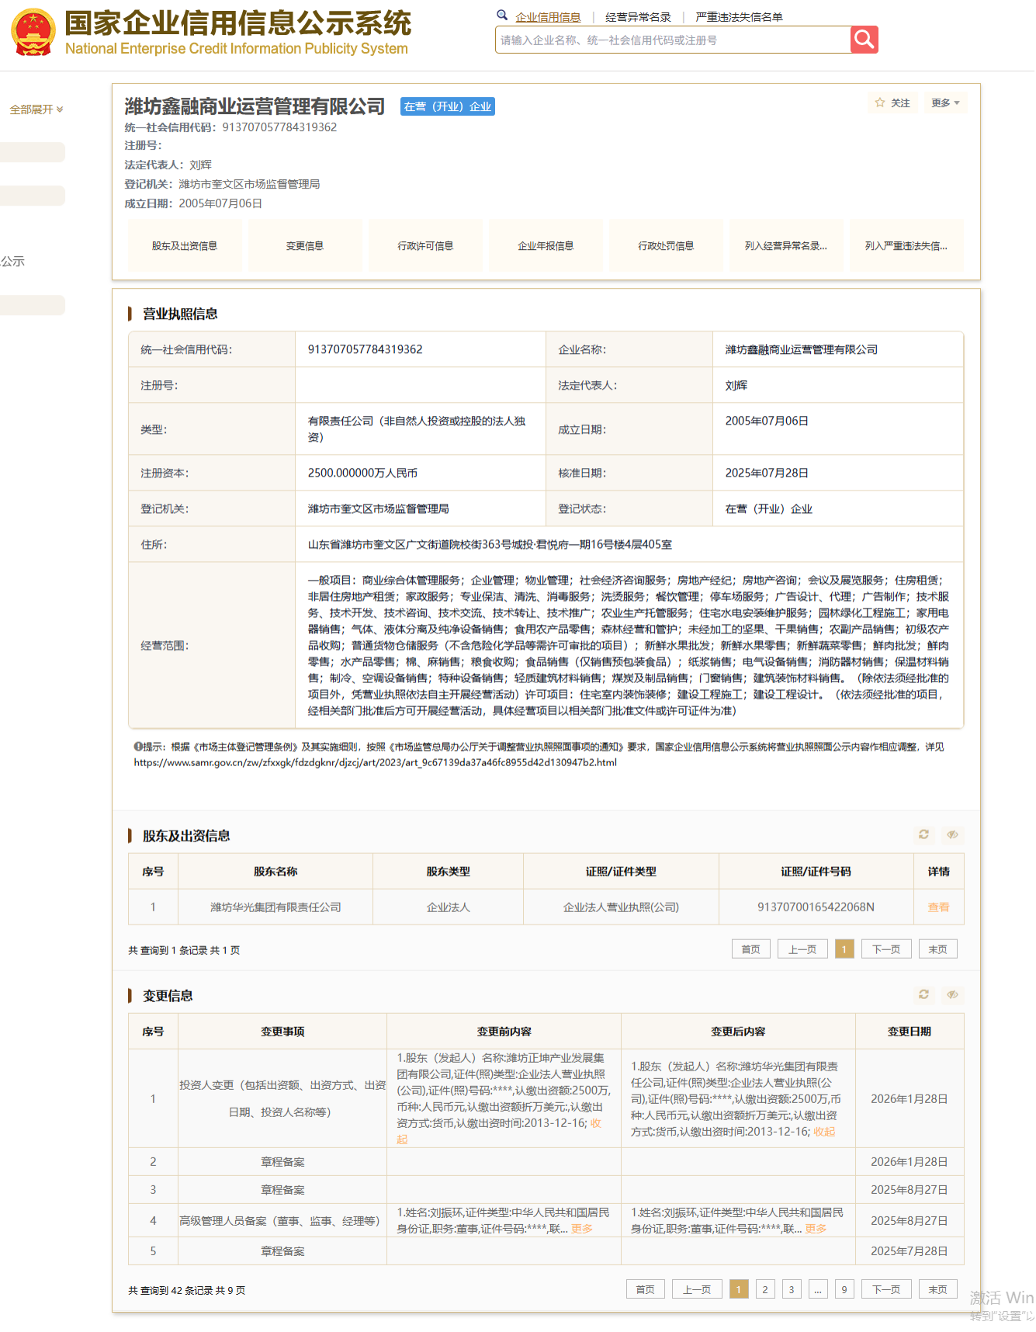Viewport: 1036px width, 1332px height.
Task: Toggle eye icon in 变更信息 header
Action: pyautogui.click(x=952, y=994)
